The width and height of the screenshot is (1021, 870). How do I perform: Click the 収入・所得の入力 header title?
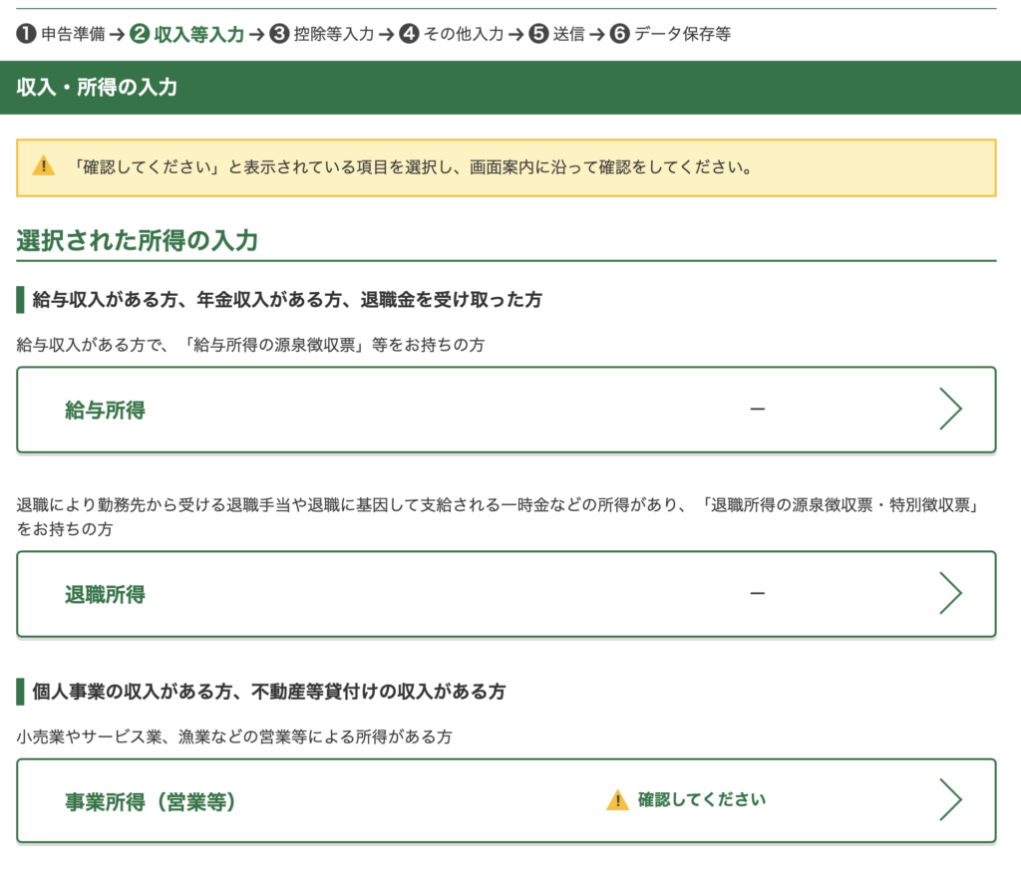tap(97, 87)
